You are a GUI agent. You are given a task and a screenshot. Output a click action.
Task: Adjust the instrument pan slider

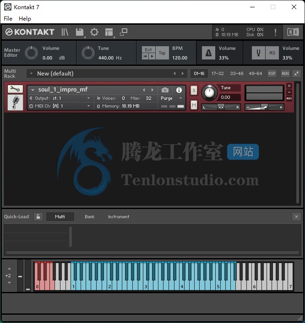point(221,107)
